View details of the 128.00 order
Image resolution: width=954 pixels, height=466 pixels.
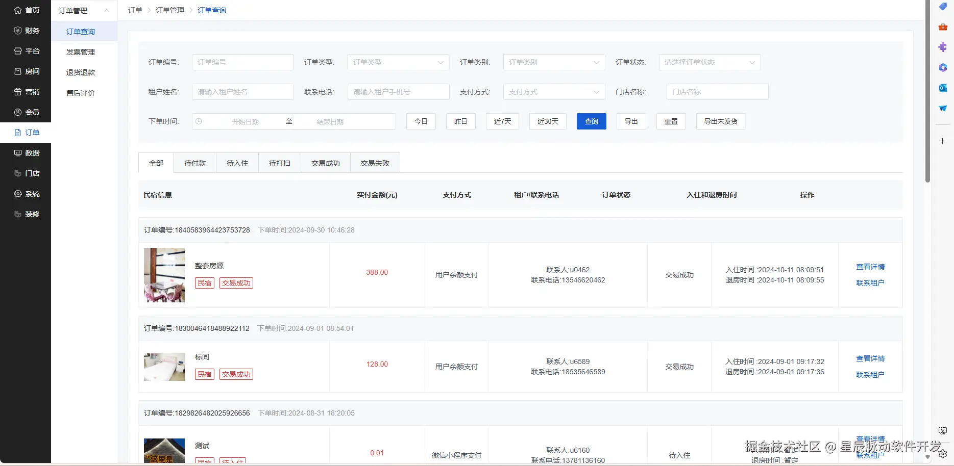click(870, 358)
